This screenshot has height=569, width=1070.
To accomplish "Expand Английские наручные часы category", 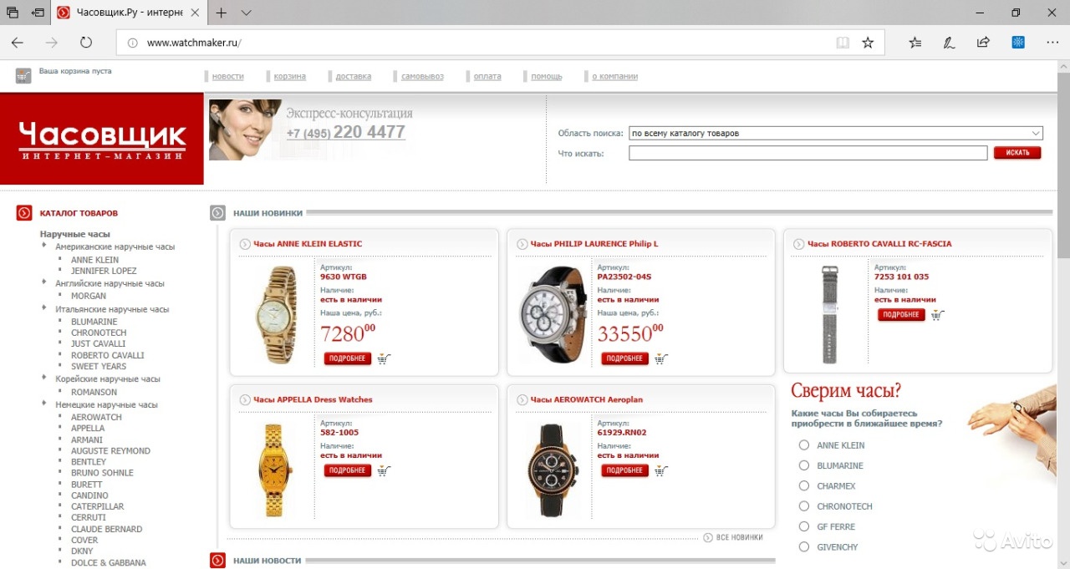I will [45, 283].
